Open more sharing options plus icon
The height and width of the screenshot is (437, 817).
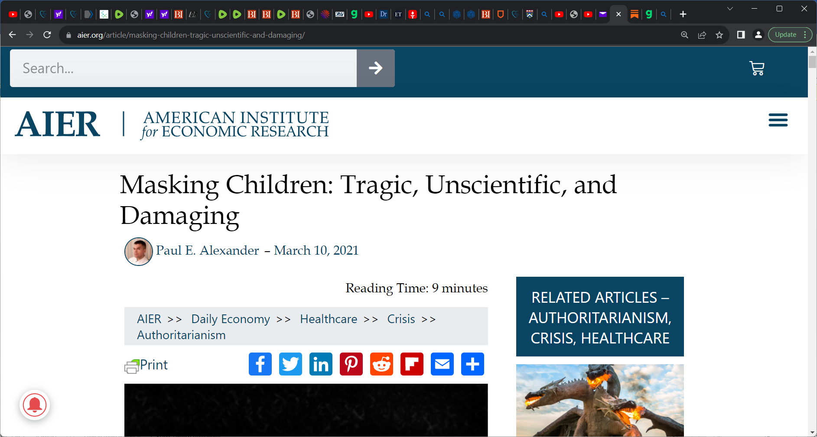pyautogui.click(x=472, y=364)
